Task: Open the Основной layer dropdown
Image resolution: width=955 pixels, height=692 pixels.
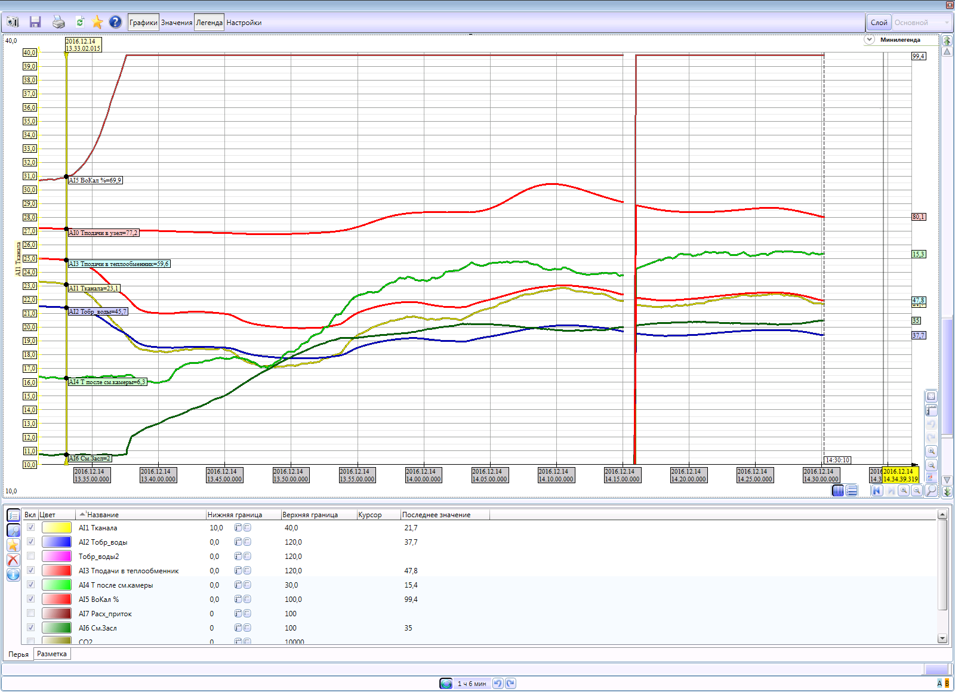Action: (921, 23)
